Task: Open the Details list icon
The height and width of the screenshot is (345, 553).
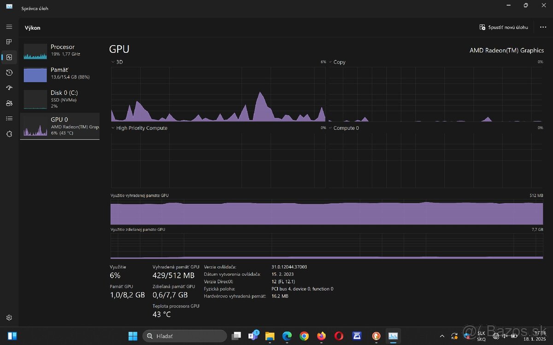Action: (9, 118)
